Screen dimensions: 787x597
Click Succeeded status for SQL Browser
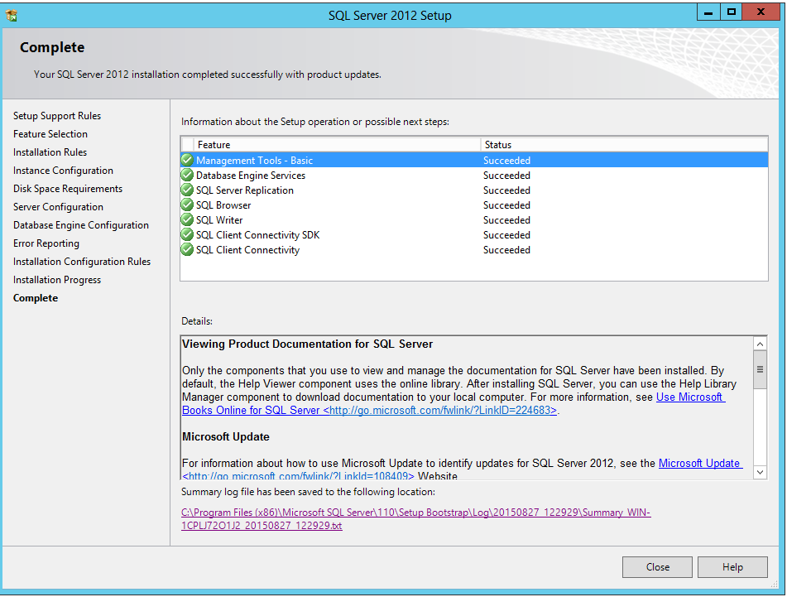(x=506, y=205)
